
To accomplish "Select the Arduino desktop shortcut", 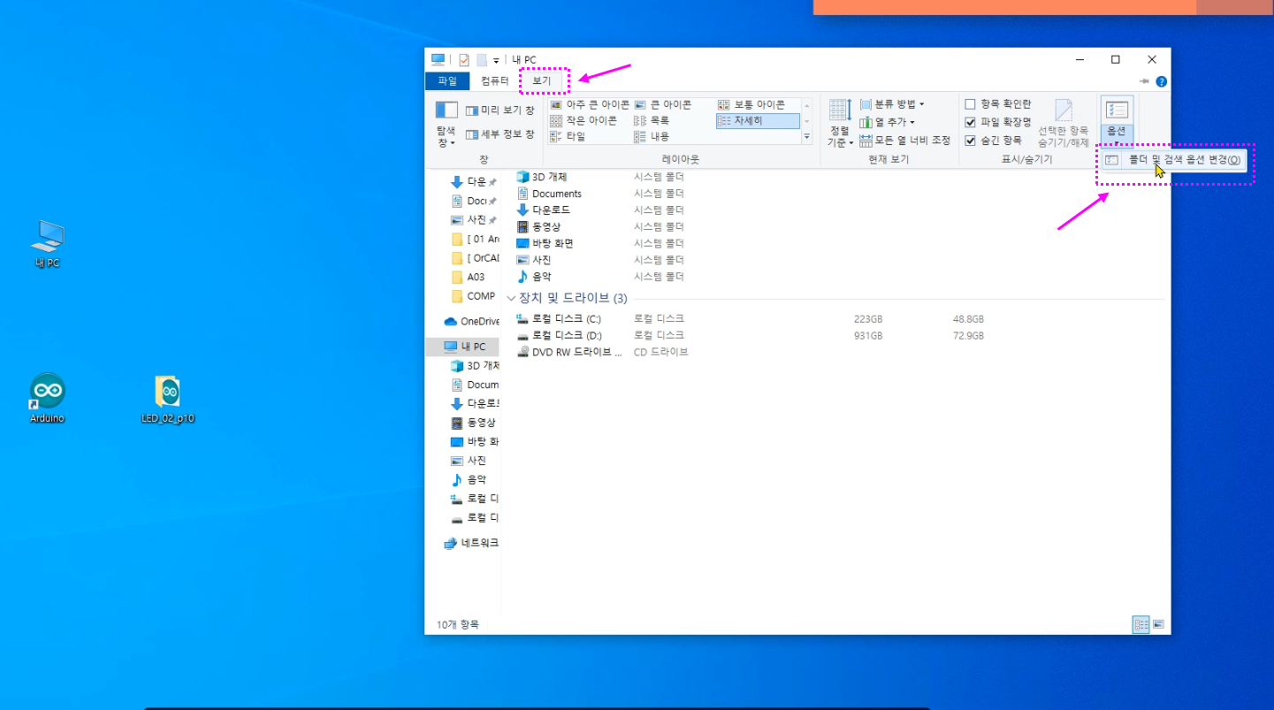I will coord(47,399).
